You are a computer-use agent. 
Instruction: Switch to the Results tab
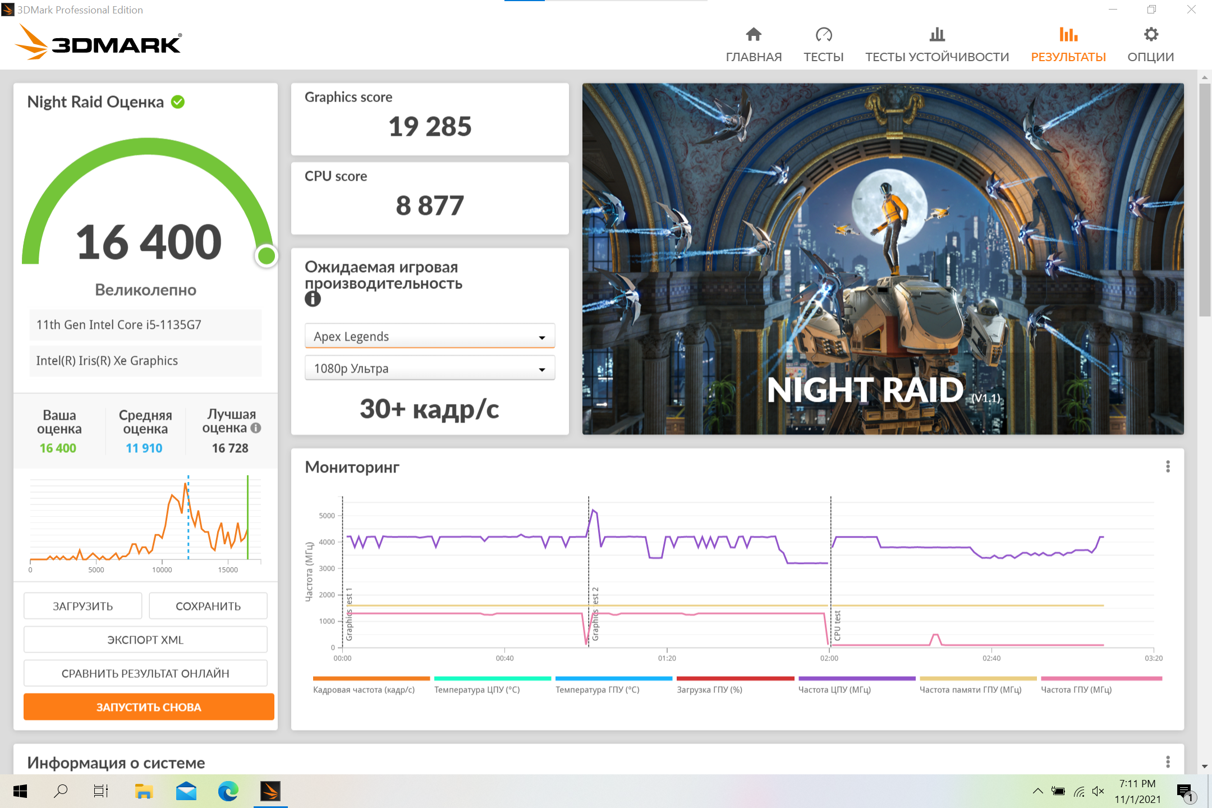(1068, 45)
